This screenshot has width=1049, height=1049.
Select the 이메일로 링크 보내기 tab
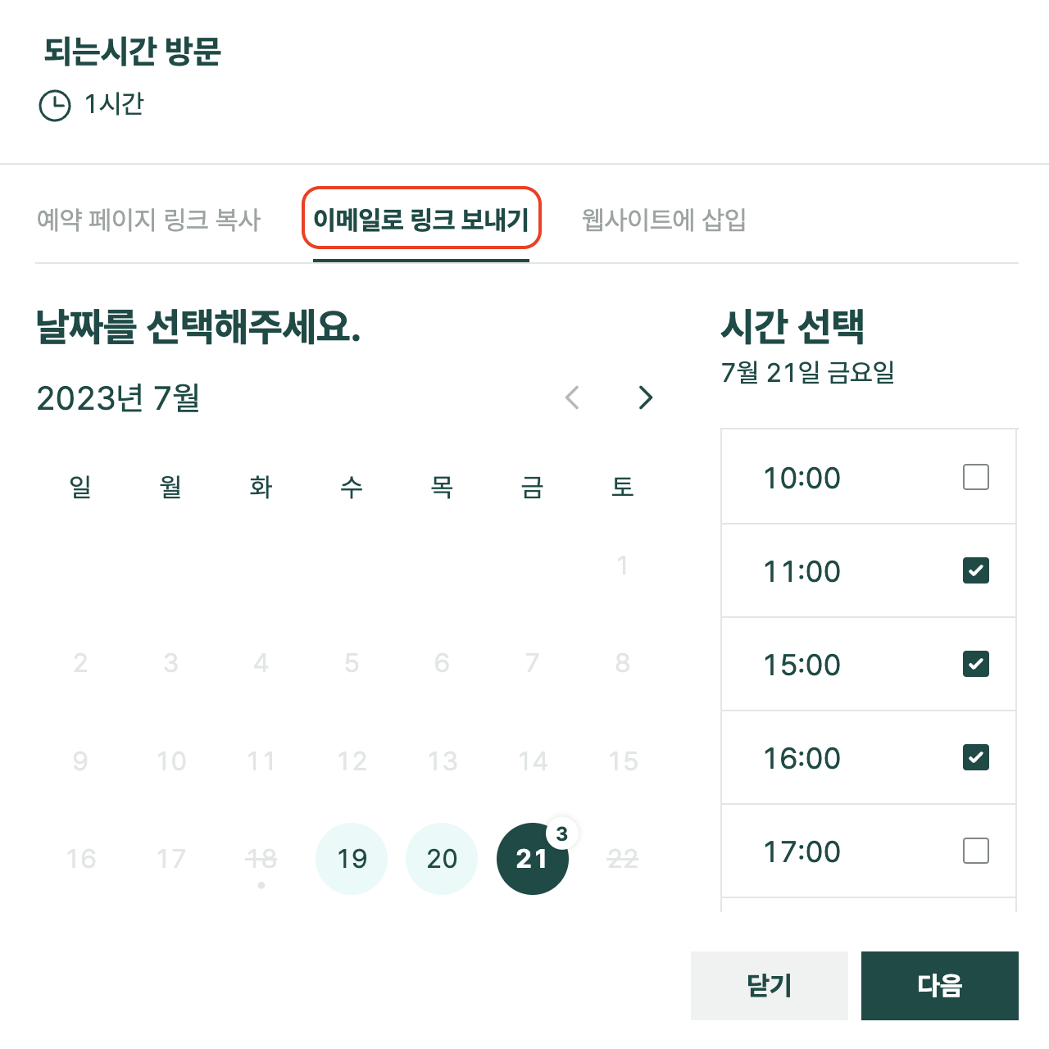coord(421,220)
